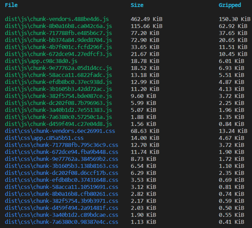Click the 68.63 KiB size value
The image size is (252, 228).
145,131
